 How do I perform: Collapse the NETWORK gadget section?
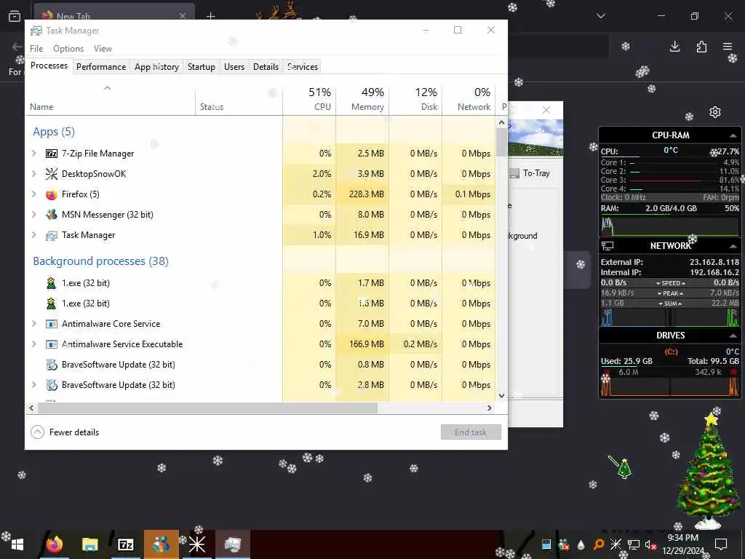733,246
